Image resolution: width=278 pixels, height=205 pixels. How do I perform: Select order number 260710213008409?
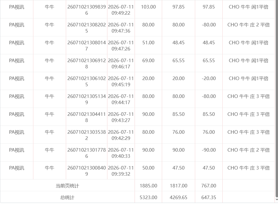pos(87,171)
